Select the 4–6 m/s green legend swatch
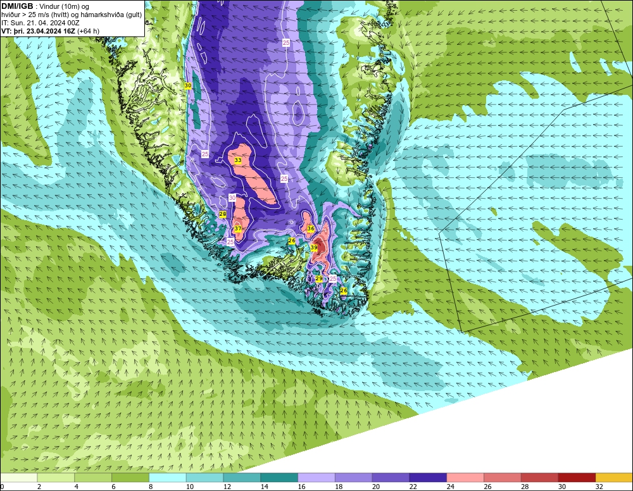The width and height of the screenshot is (633, 491). 93,478
